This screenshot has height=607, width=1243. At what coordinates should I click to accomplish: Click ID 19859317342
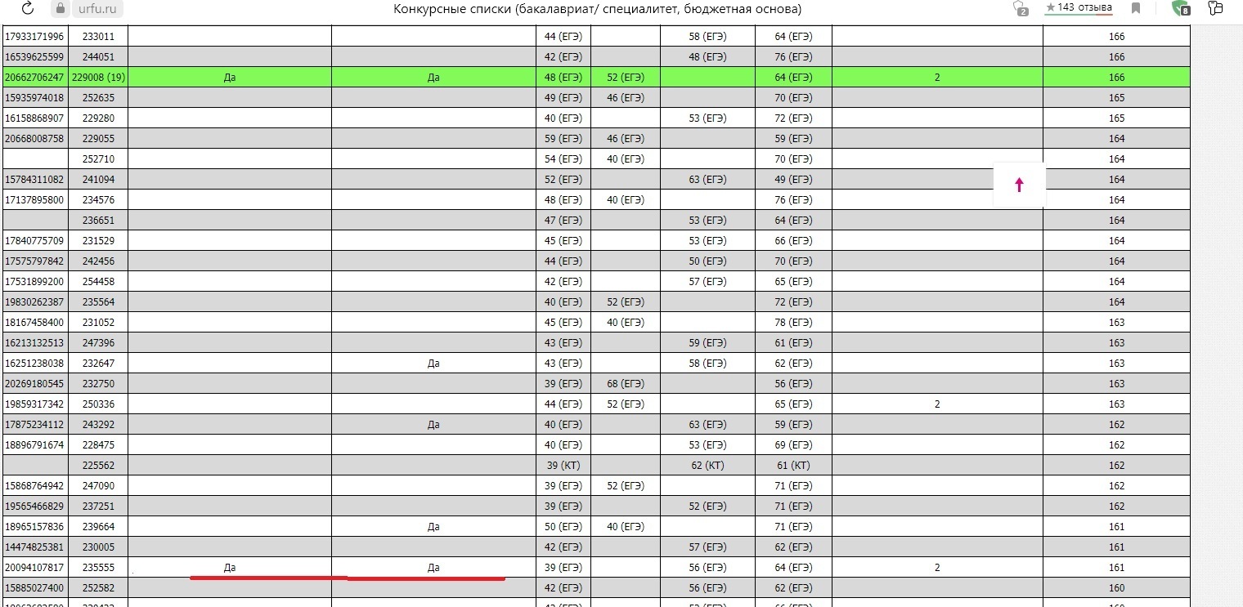34,404
